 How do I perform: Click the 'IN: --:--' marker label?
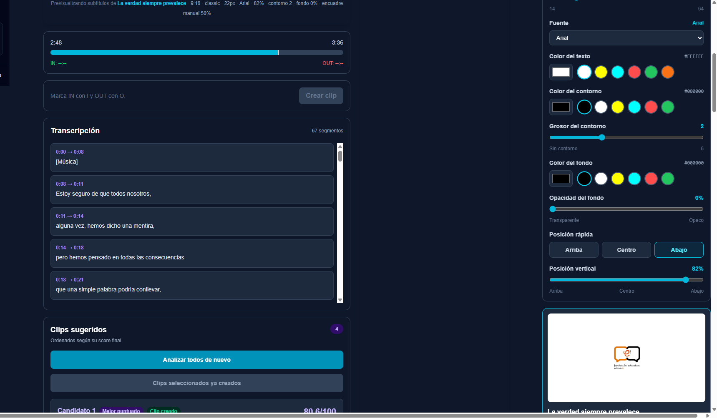[58, 63]
